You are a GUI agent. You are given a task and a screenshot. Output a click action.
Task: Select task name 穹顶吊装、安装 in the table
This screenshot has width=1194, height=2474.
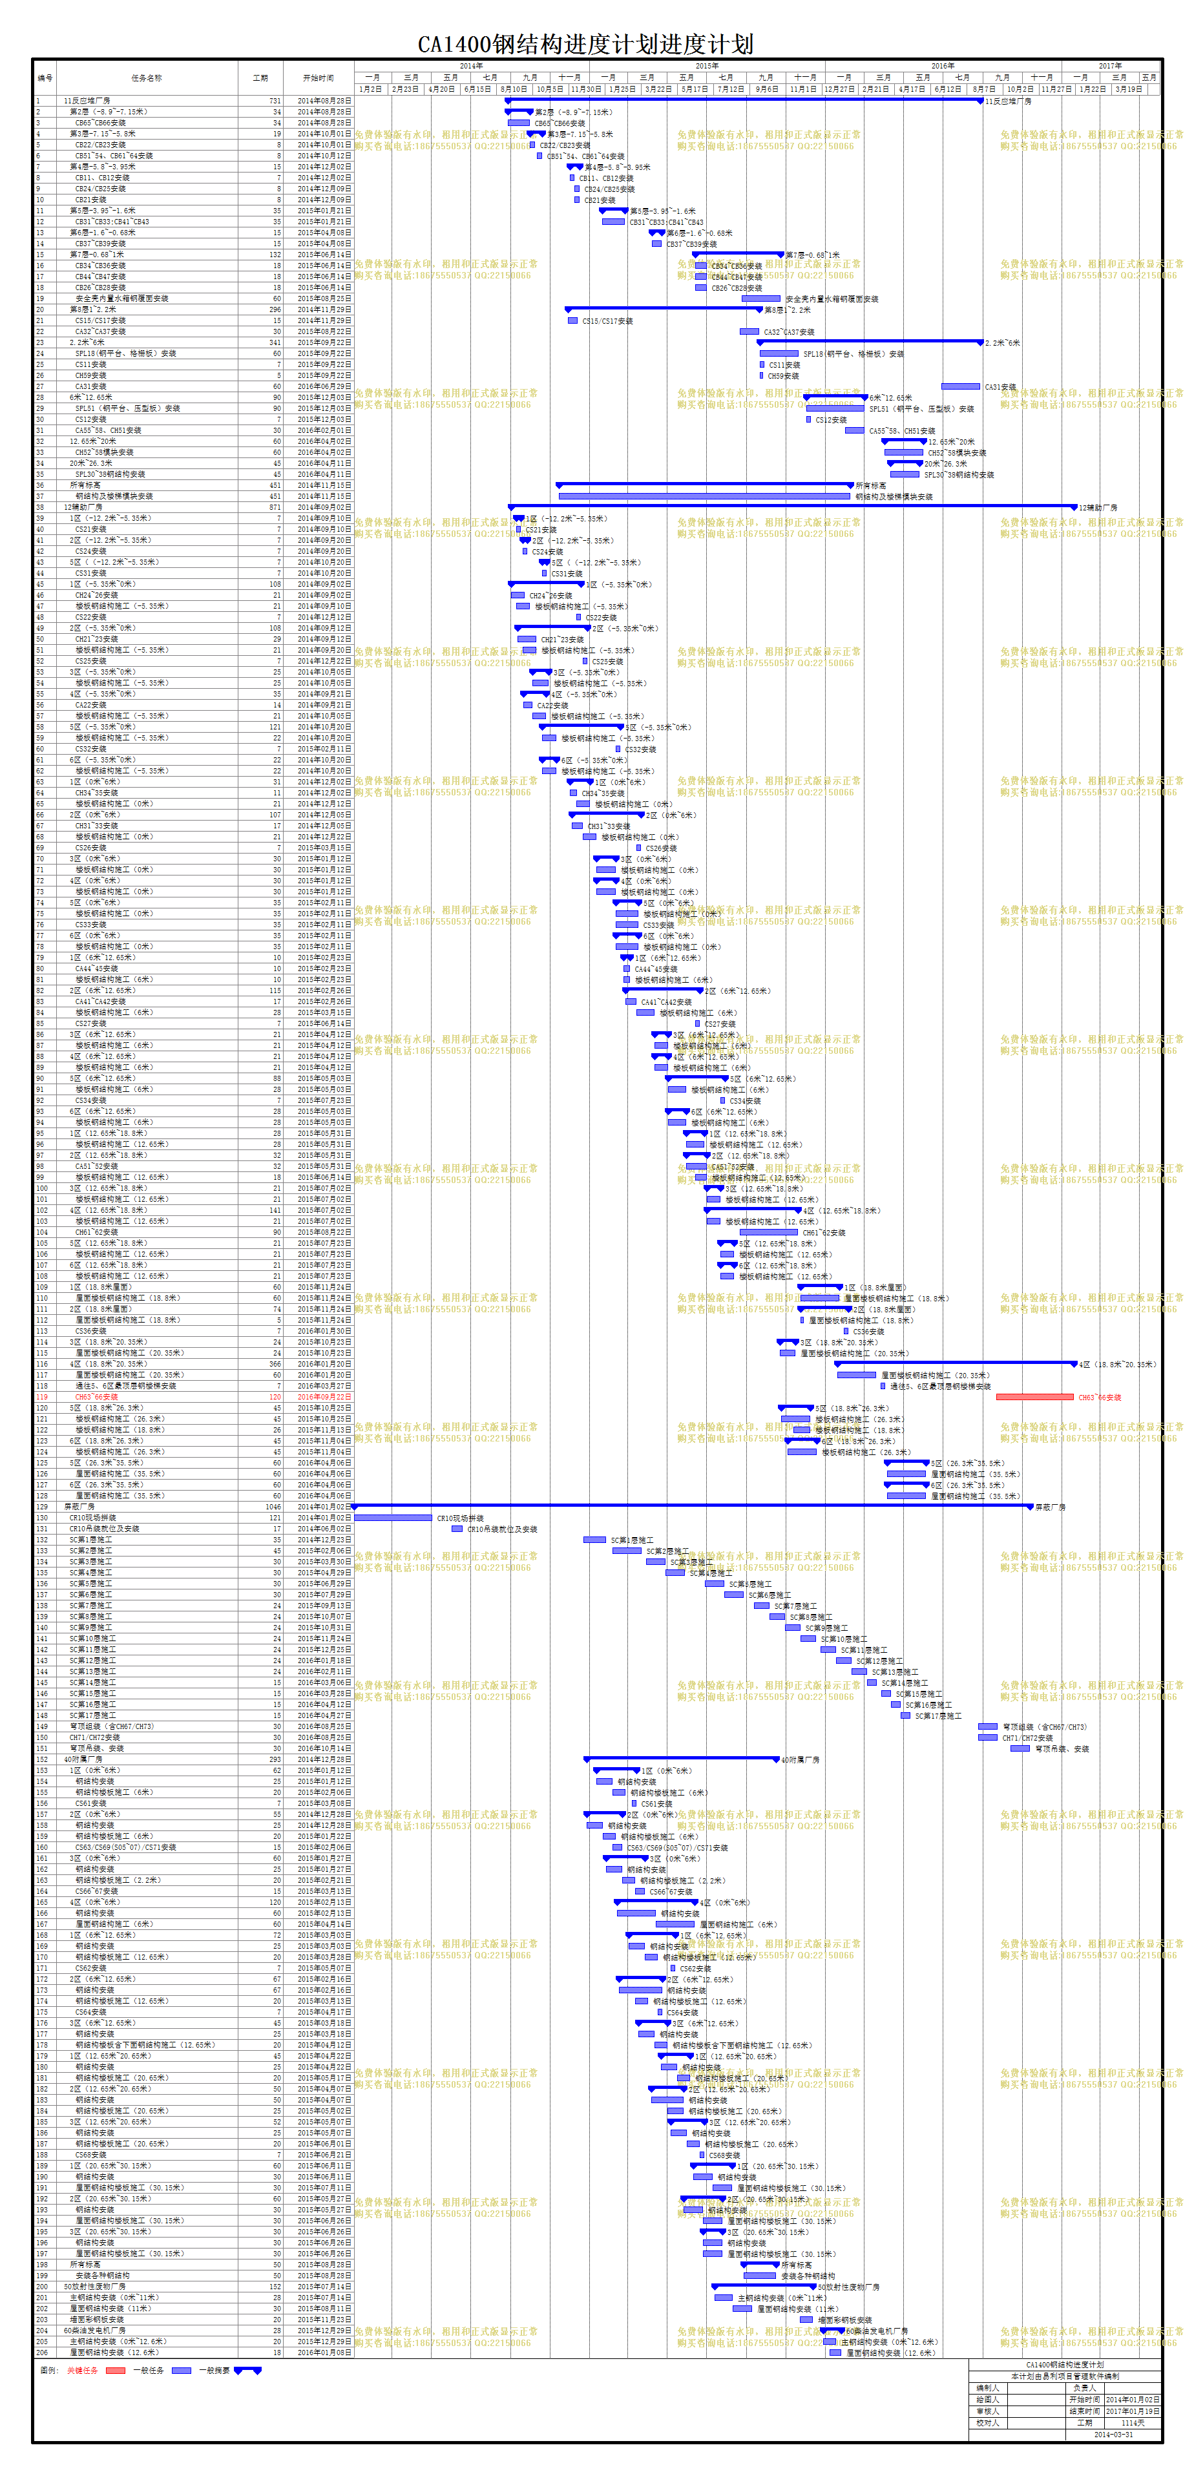pos(96,1749)
